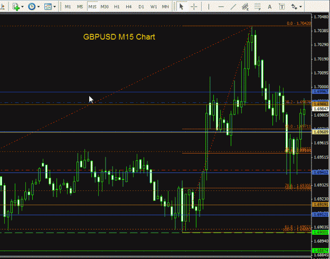Click the '0.0 - 1.70420' Fibonacci label
Screen dimensions: 330x259
pos(299,23)
